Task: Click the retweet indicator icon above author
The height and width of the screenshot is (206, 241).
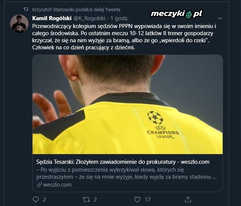Action: point(26,9)
